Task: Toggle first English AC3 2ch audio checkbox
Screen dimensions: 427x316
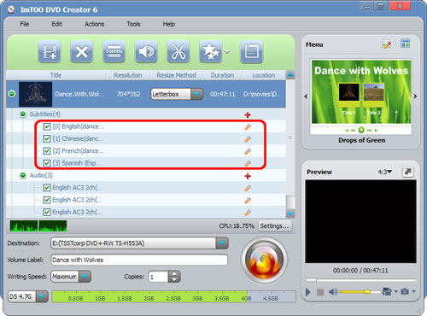Action: coord(47,188)
